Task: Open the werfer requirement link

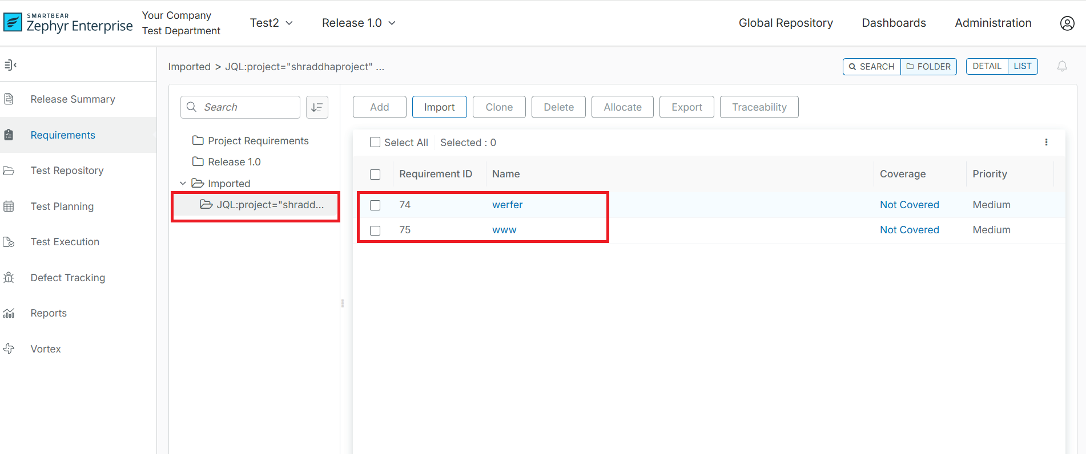Action: pyautogui.click(x=507, y=205)
